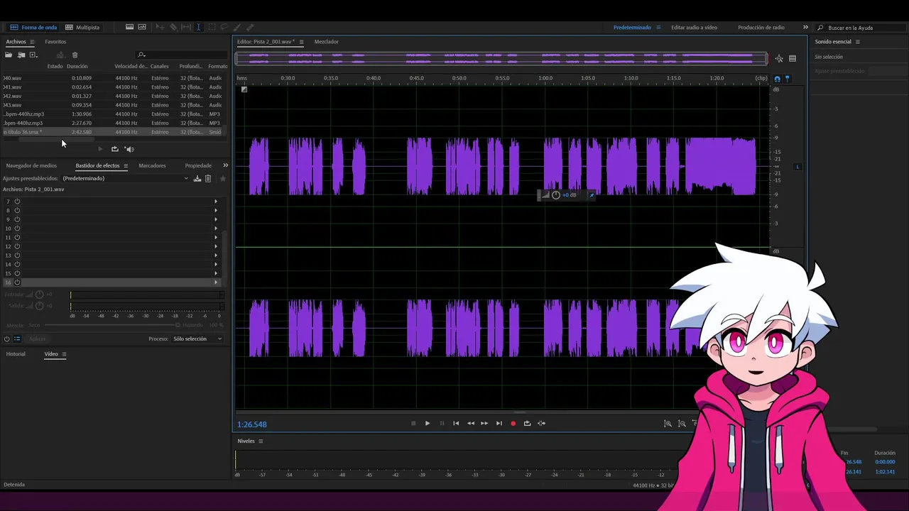Move playhead to previous marker
909x511 pixels.
click(456, 424)
